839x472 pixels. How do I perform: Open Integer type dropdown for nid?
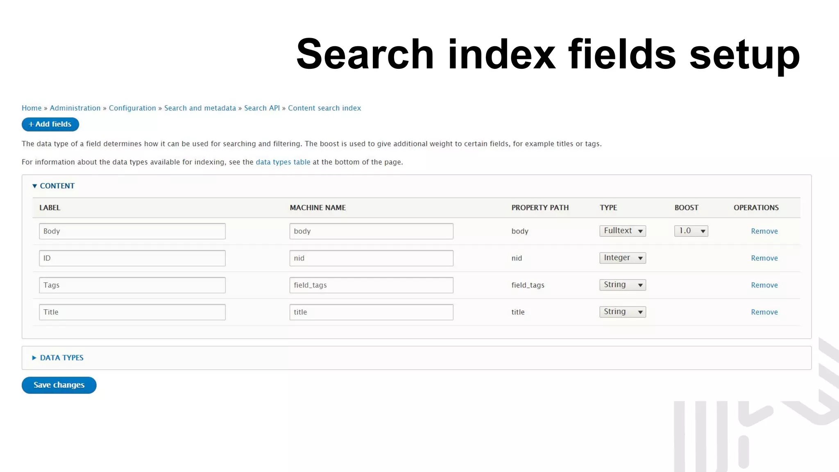point(622,258)
